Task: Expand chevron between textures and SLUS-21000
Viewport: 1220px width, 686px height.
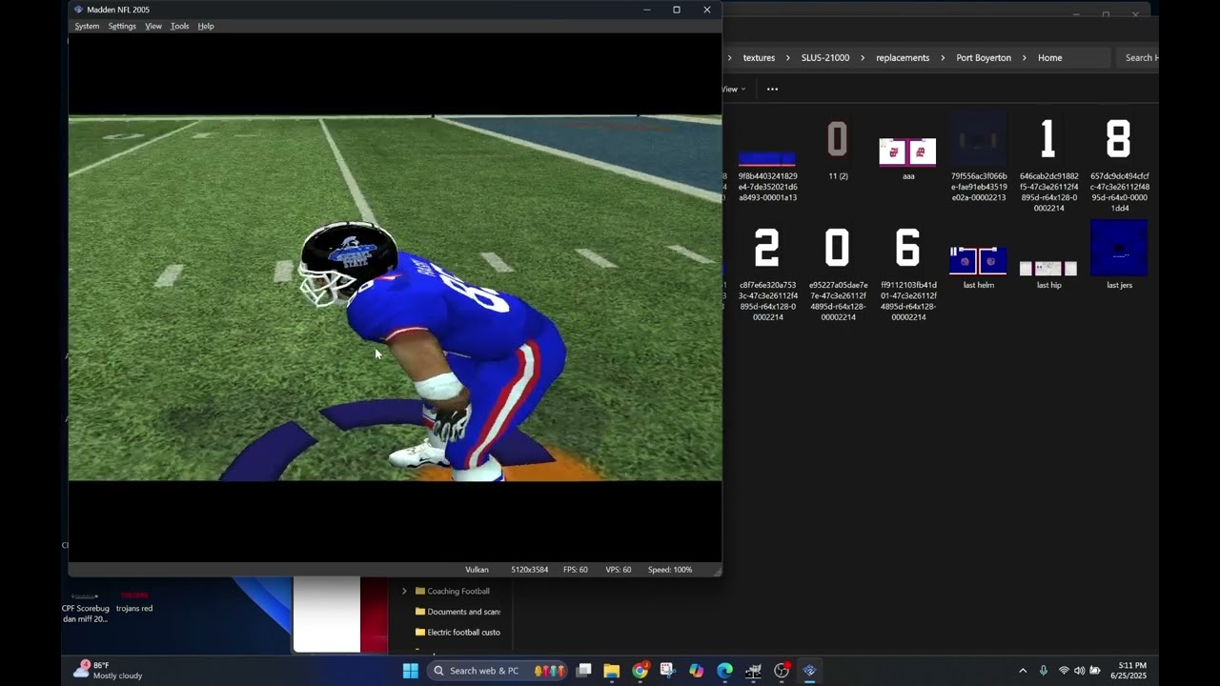Action: coord(788,58)
